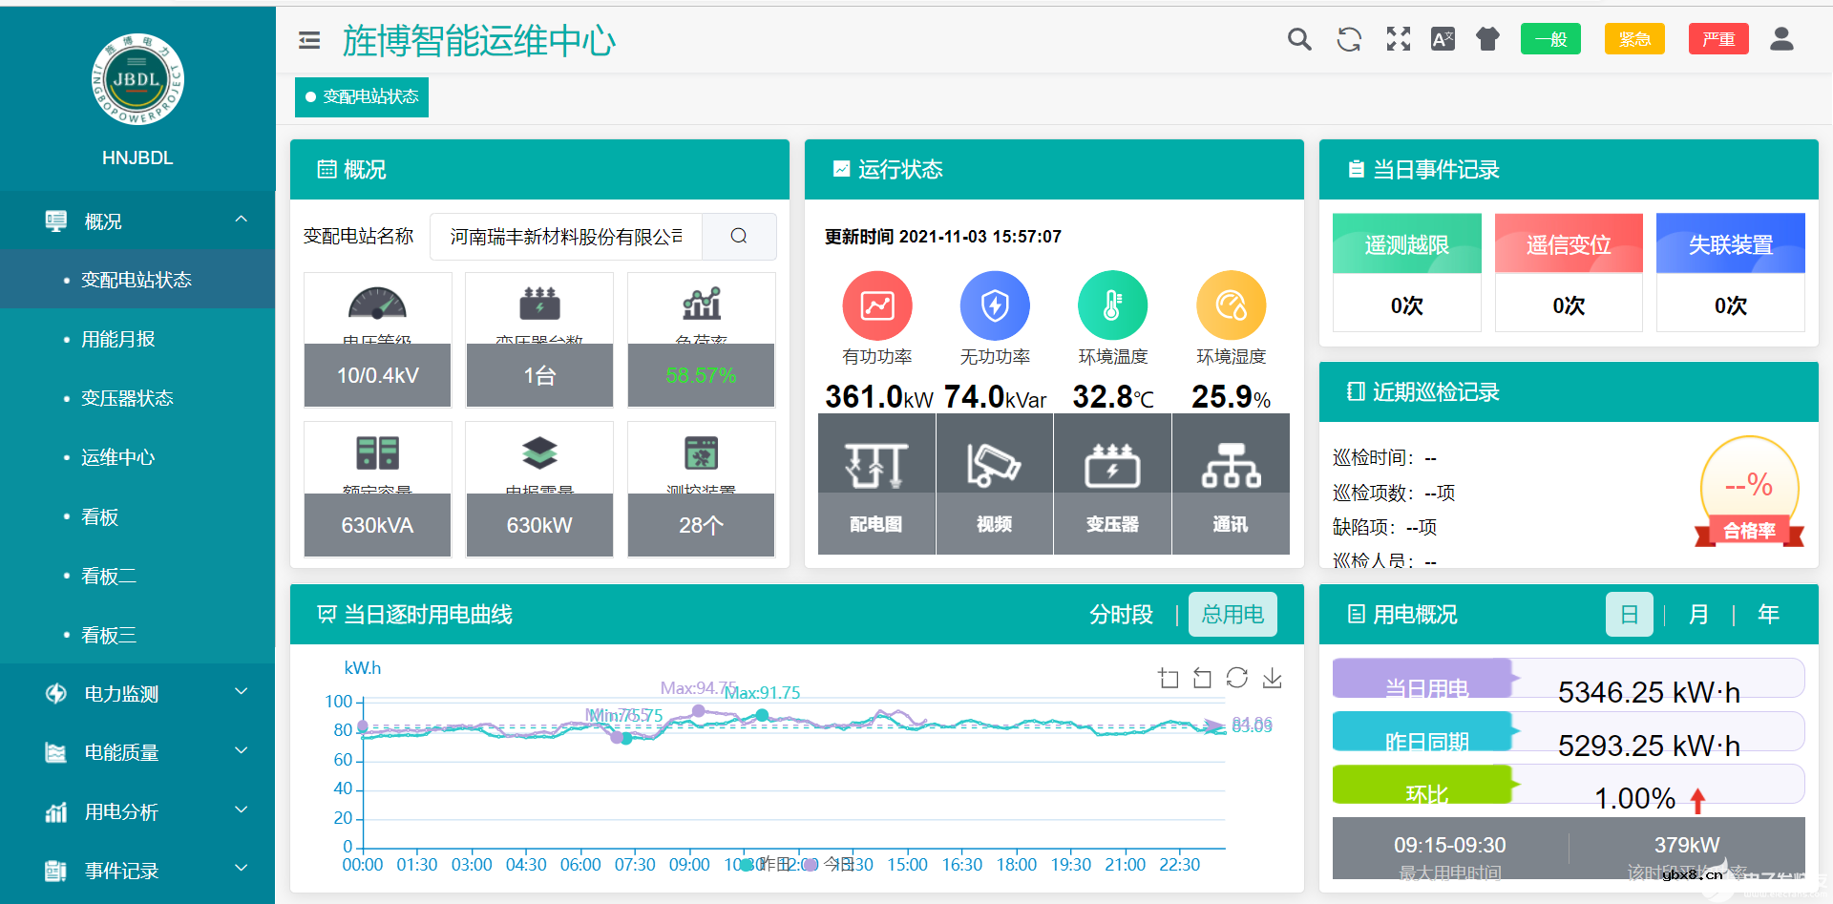The width and height of the screenshot is (1833, 904).
Task: Click the 严重 alert button
Action: click(x=1718, y=39)
